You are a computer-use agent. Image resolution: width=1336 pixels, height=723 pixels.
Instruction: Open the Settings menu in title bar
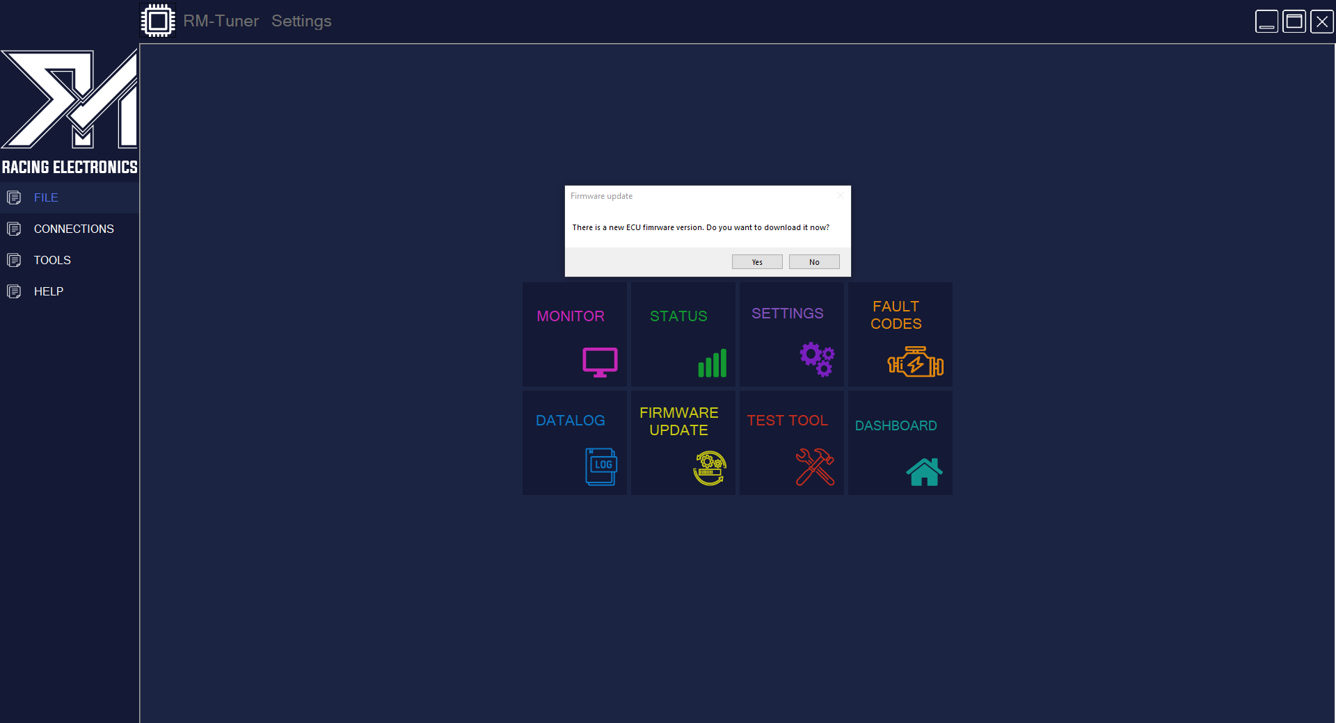click(x=301, y=21)
